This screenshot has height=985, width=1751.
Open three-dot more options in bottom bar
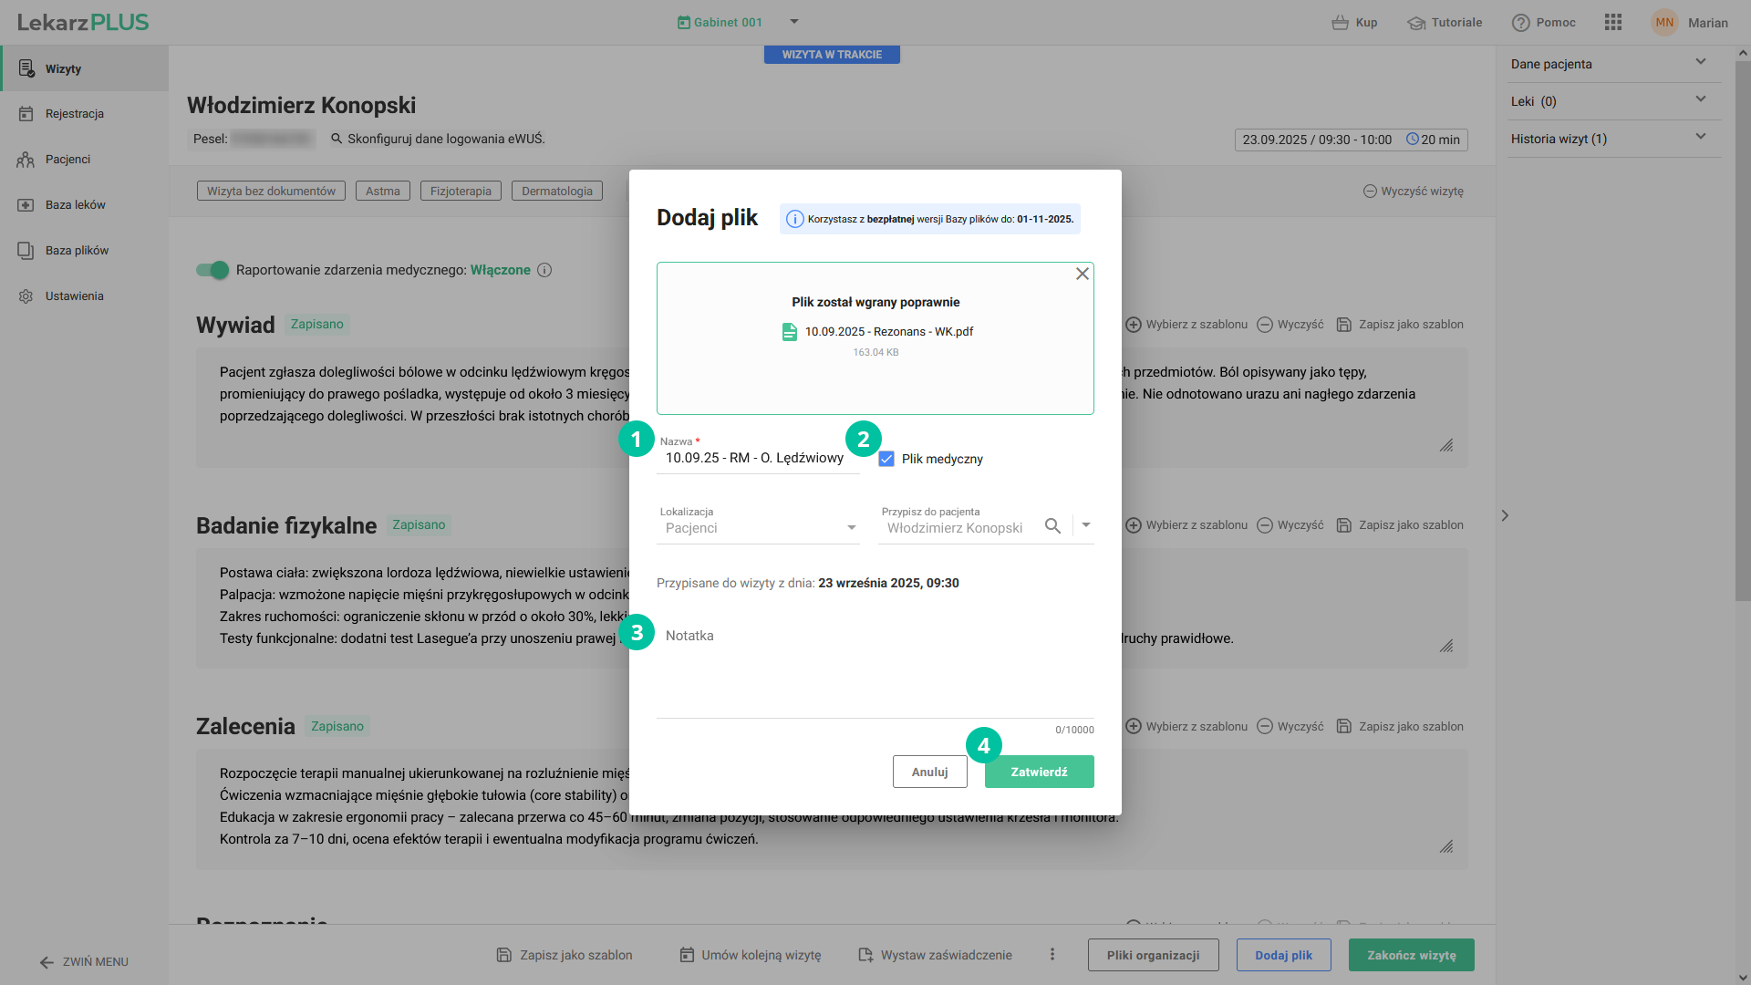(1052, 954)
